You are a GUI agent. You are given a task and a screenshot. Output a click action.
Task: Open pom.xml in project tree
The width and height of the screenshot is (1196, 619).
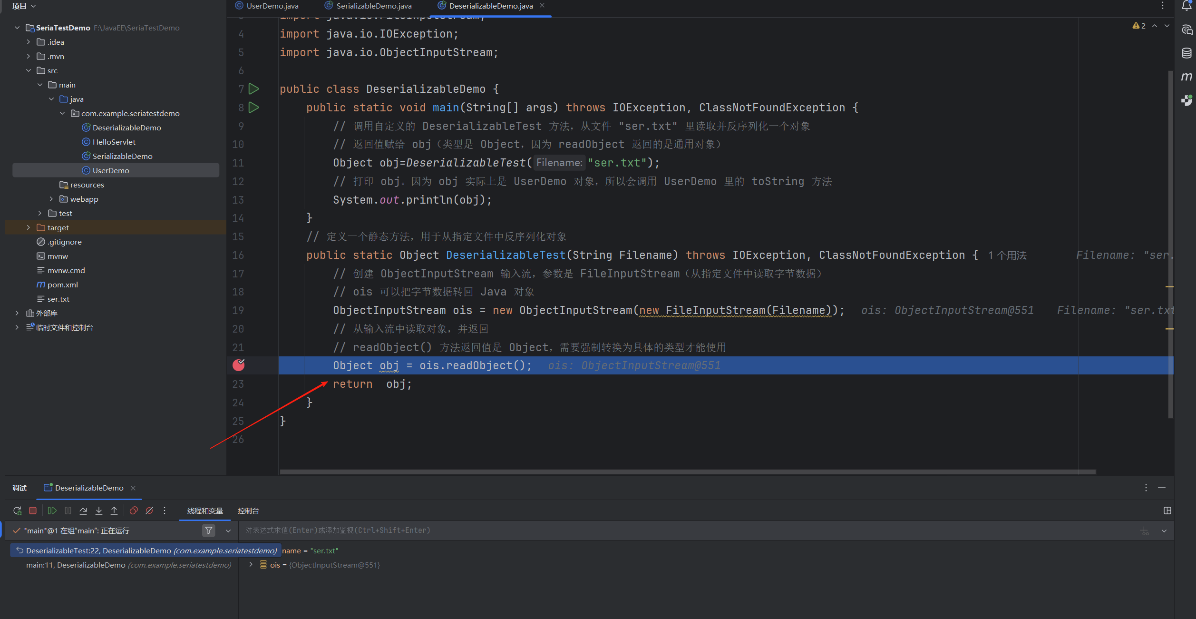[x=62, y=285]
